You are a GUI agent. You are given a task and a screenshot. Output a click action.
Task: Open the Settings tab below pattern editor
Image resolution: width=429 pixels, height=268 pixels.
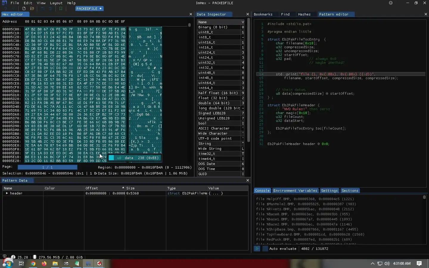(329, 191)
